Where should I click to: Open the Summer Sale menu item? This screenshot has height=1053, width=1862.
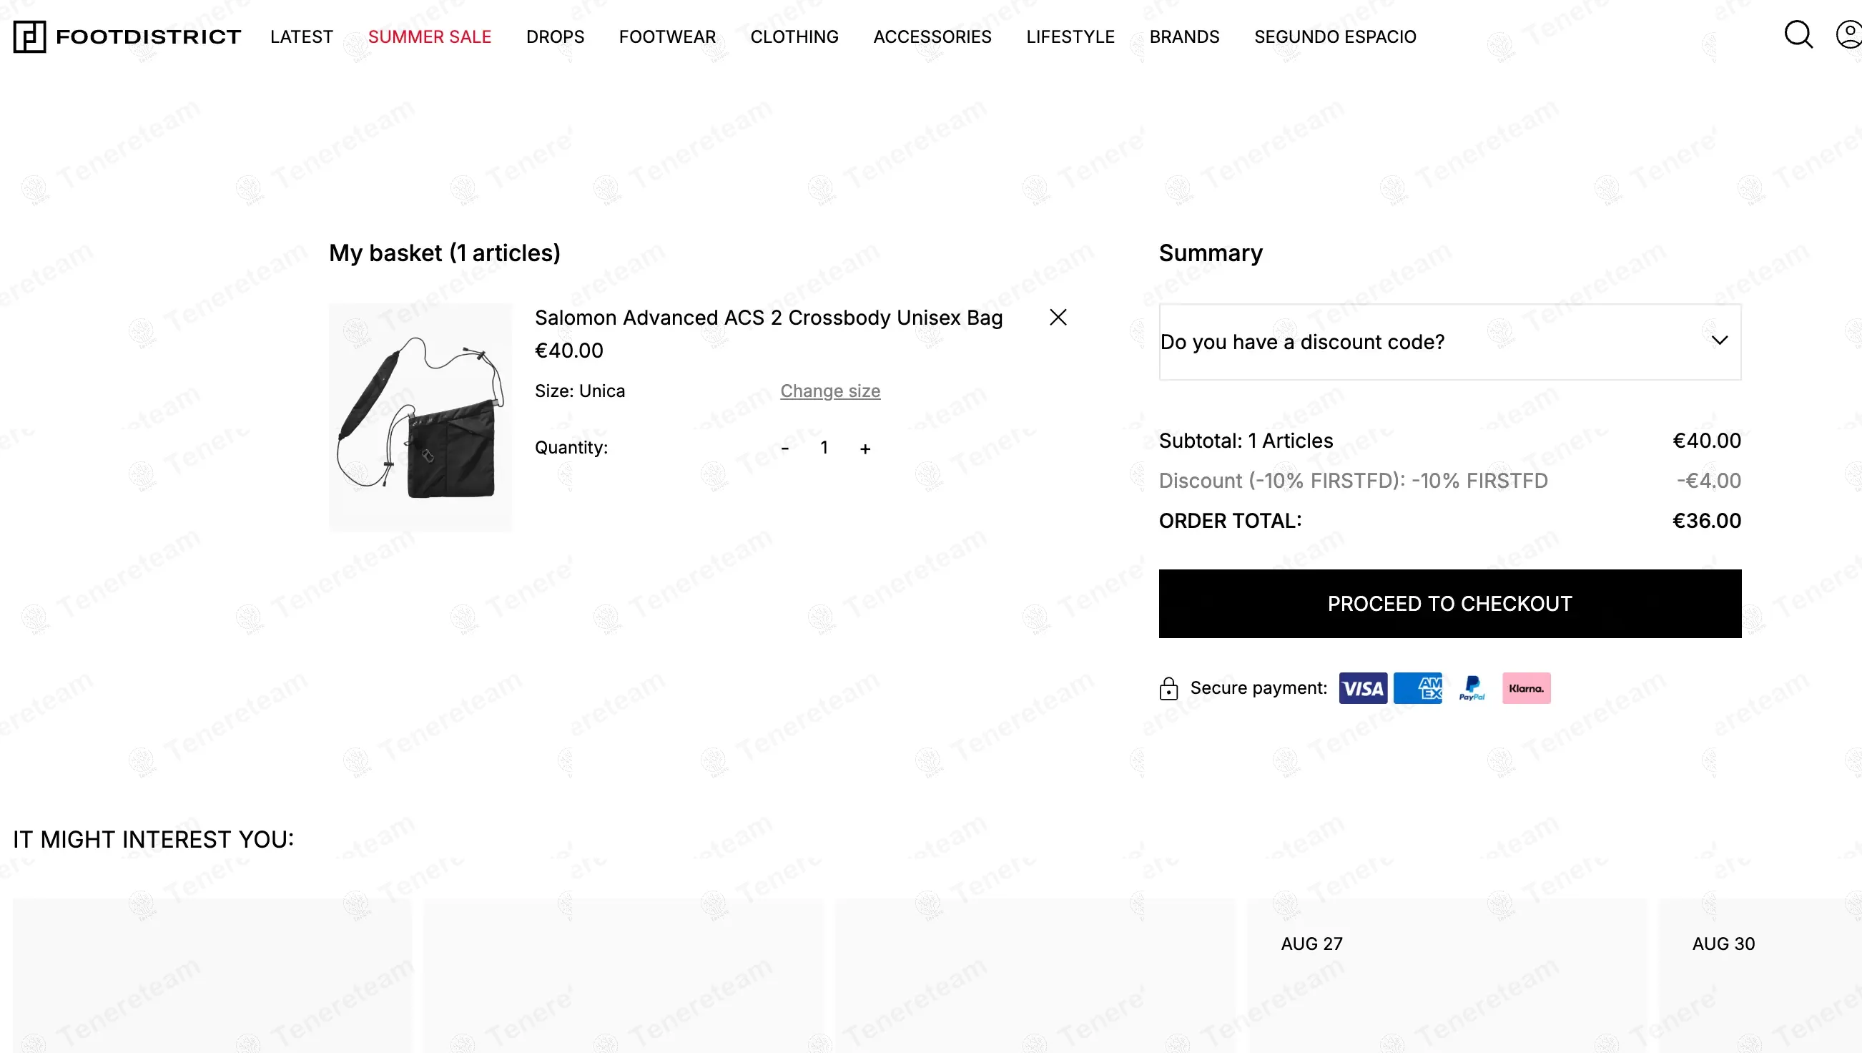click(429, 37)
